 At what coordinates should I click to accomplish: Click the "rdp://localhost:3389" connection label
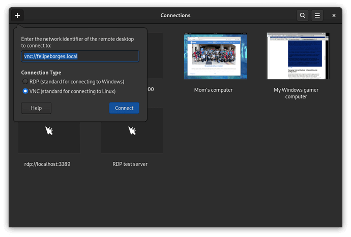coord(49,164)
